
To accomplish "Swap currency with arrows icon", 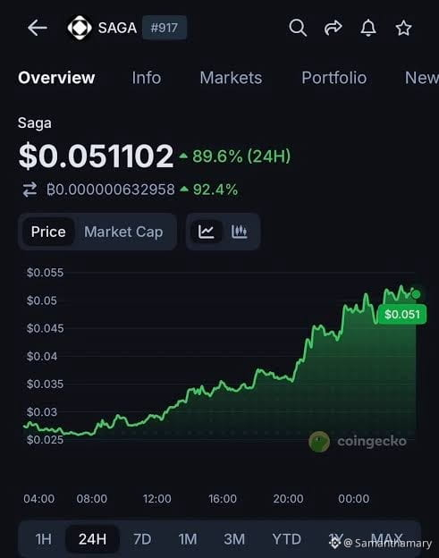I will point(30,190).
